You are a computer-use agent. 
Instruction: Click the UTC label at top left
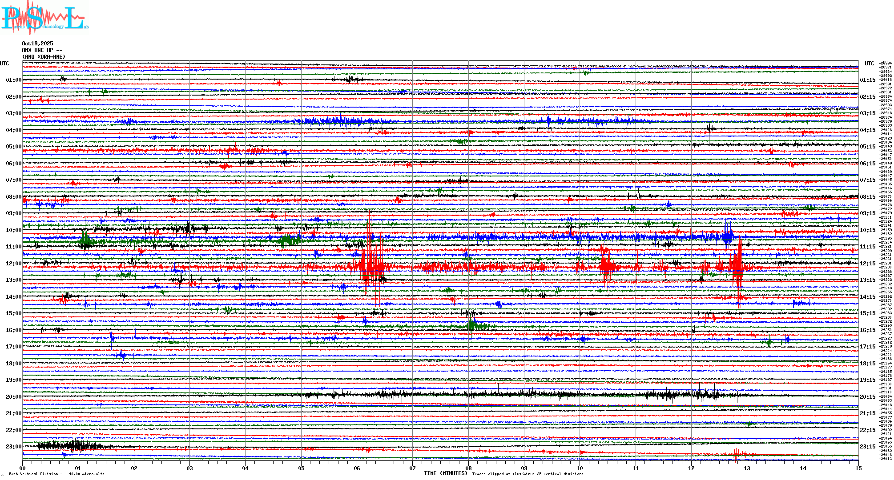(4, 64)
